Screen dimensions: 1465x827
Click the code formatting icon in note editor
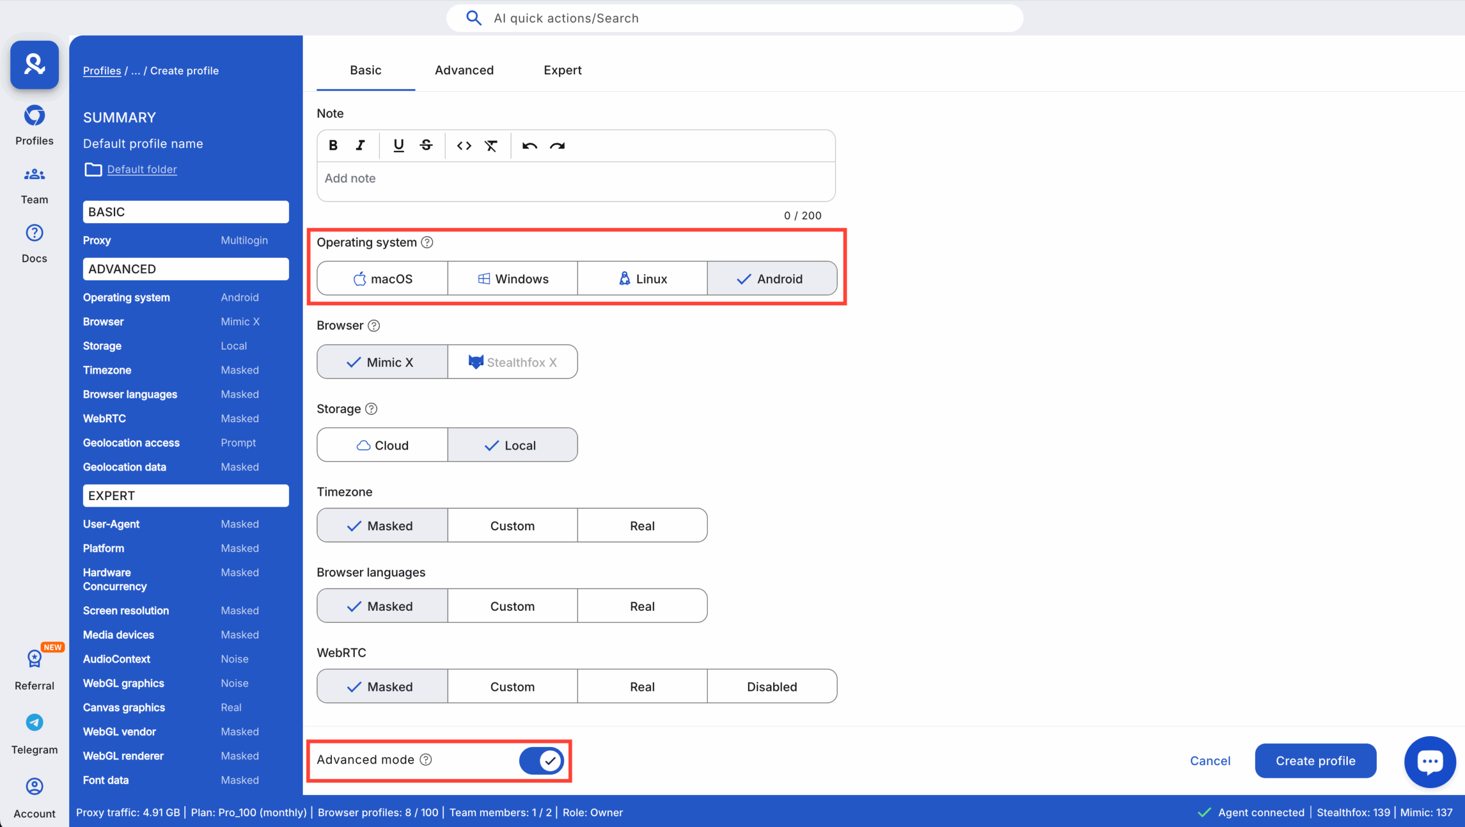tap(464, 145)
